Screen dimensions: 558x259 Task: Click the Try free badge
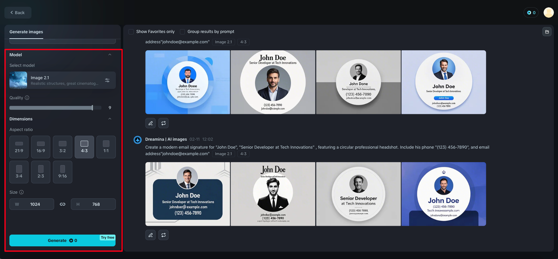(108, 238)
